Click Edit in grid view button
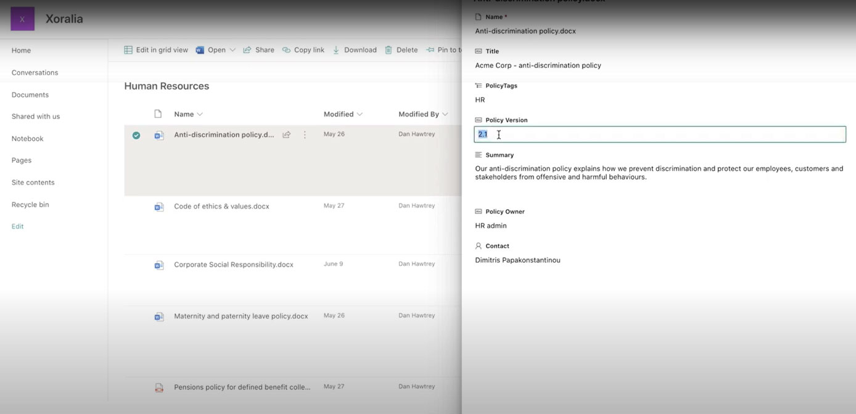 (x=156, y=50)
